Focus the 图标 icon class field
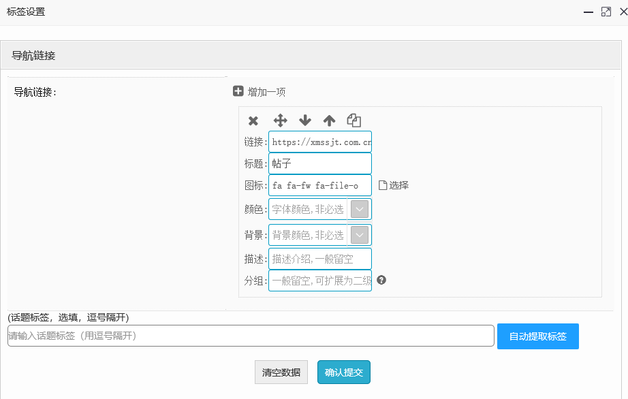The width and height of the screenshot is (628, 399). tap(320, 185)
